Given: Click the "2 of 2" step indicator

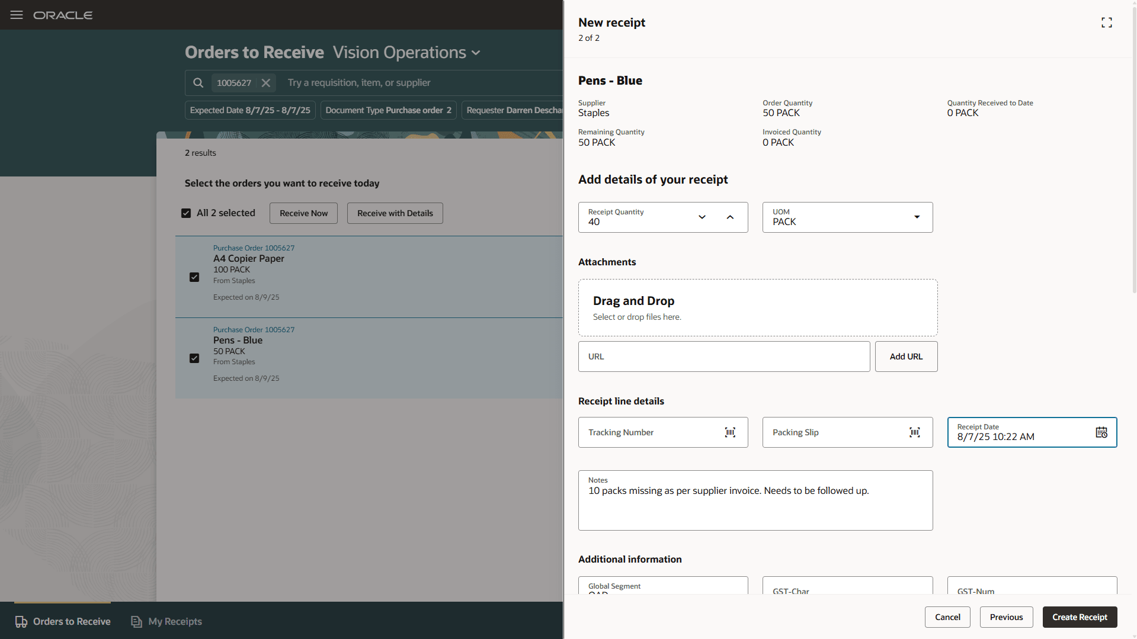Looking at the screenshot, I should tap(589, 38).
